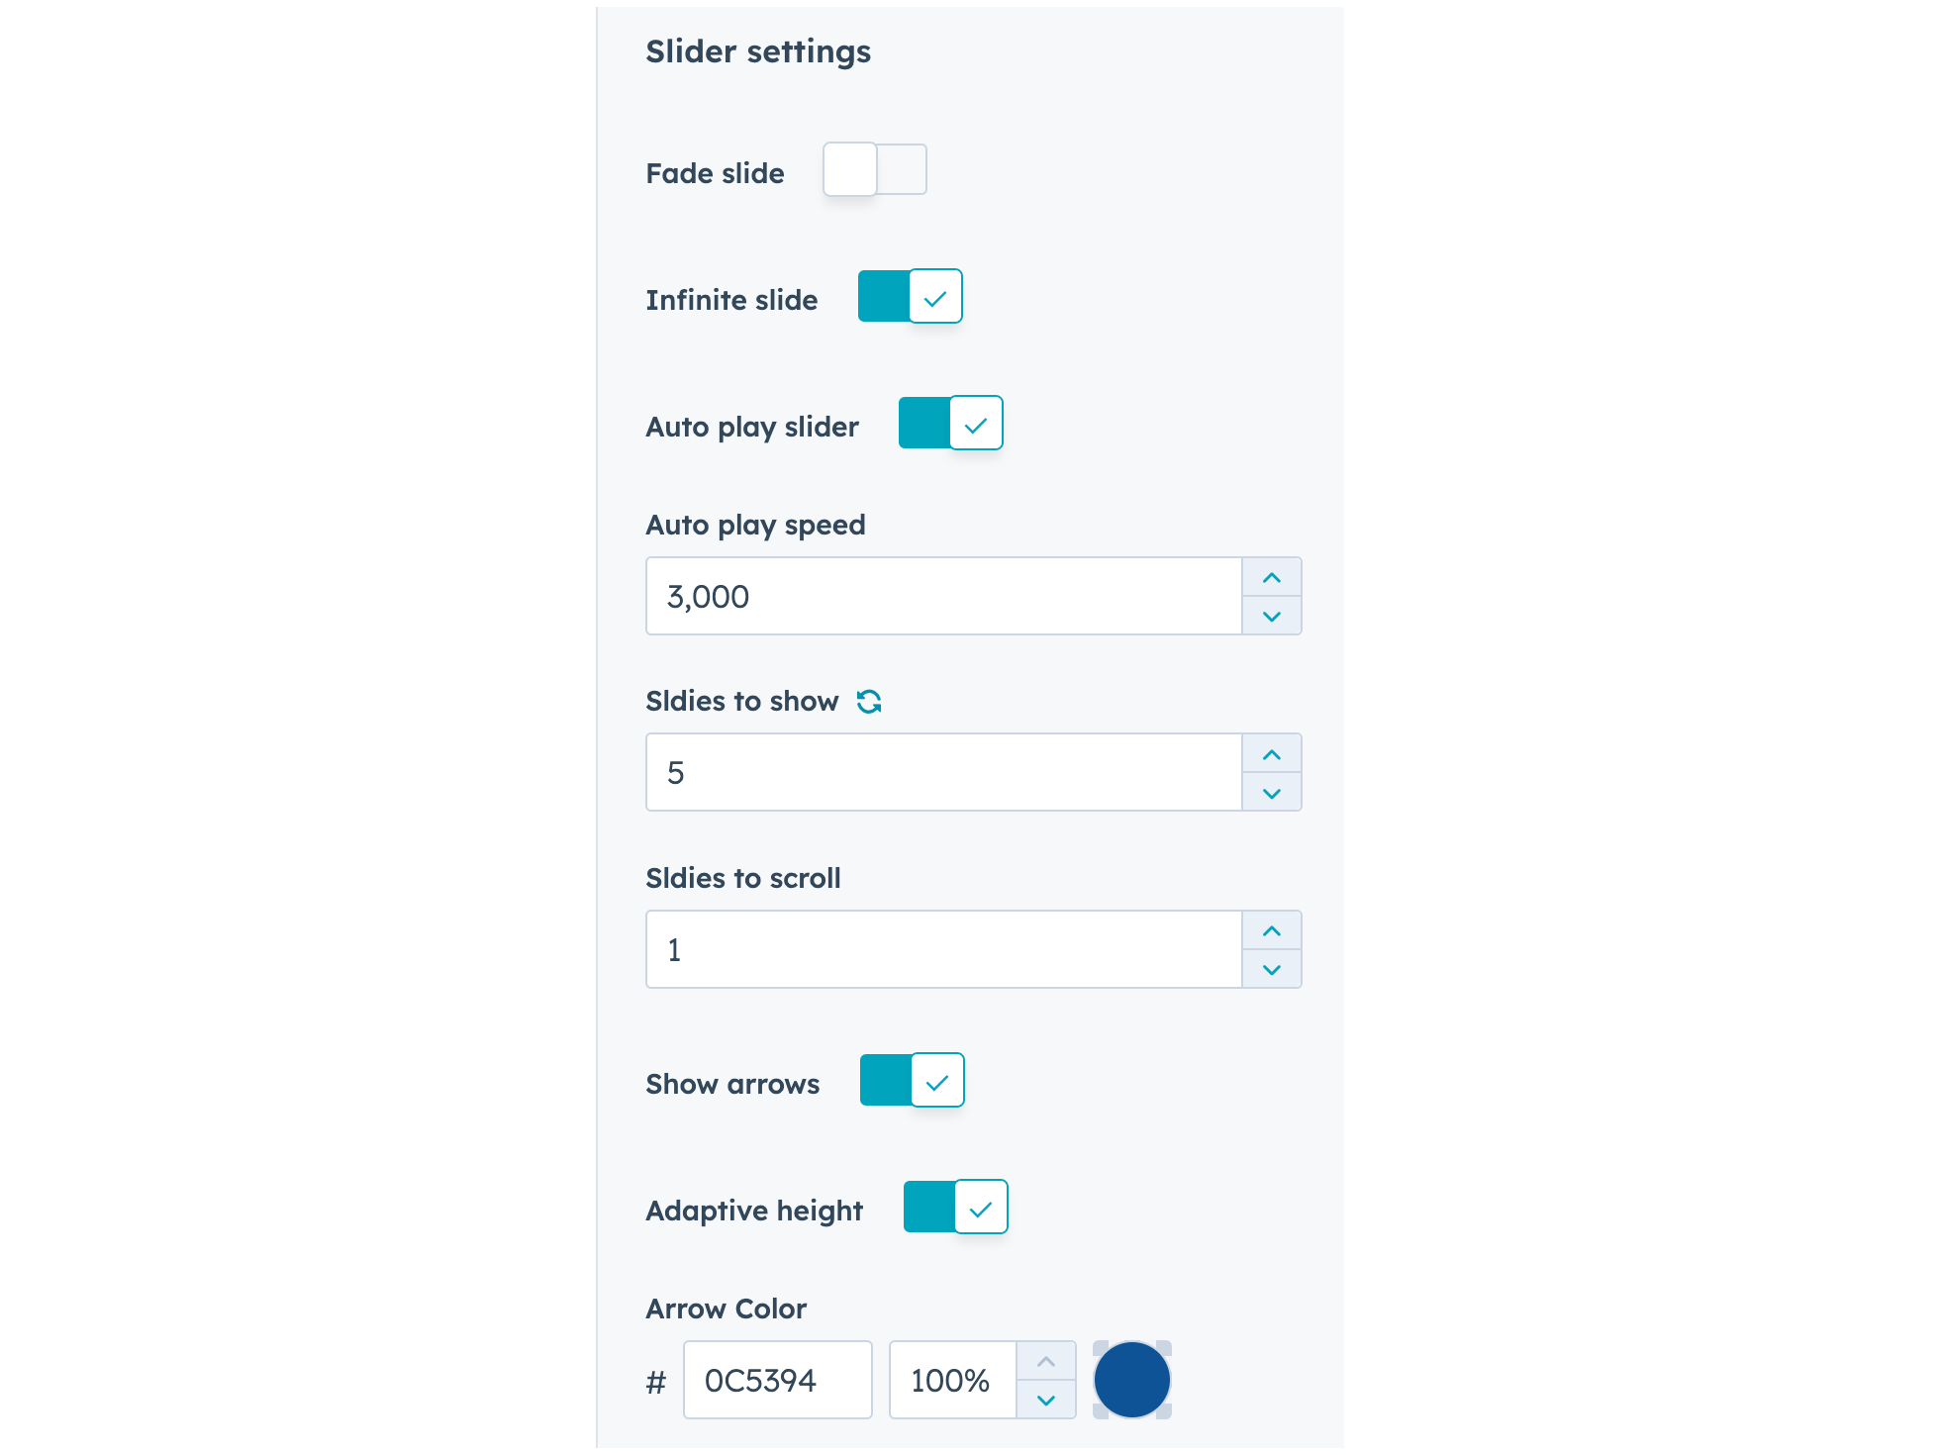Switch off the Show arrows toggle
This screenshot has width=1940, height=1455.
click(912, 1080)
